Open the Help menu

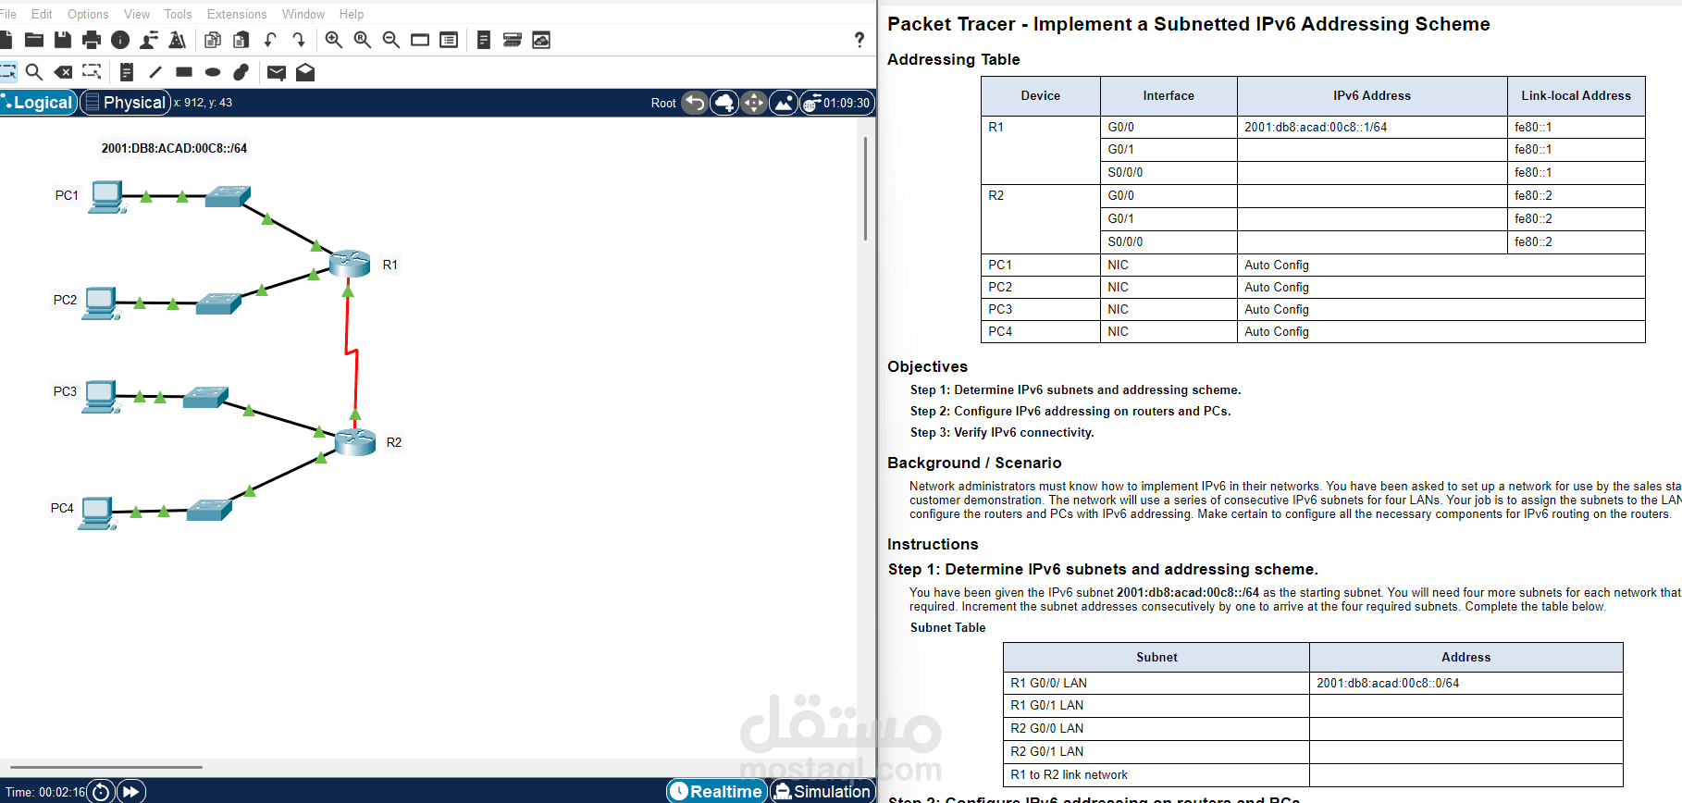352,14
